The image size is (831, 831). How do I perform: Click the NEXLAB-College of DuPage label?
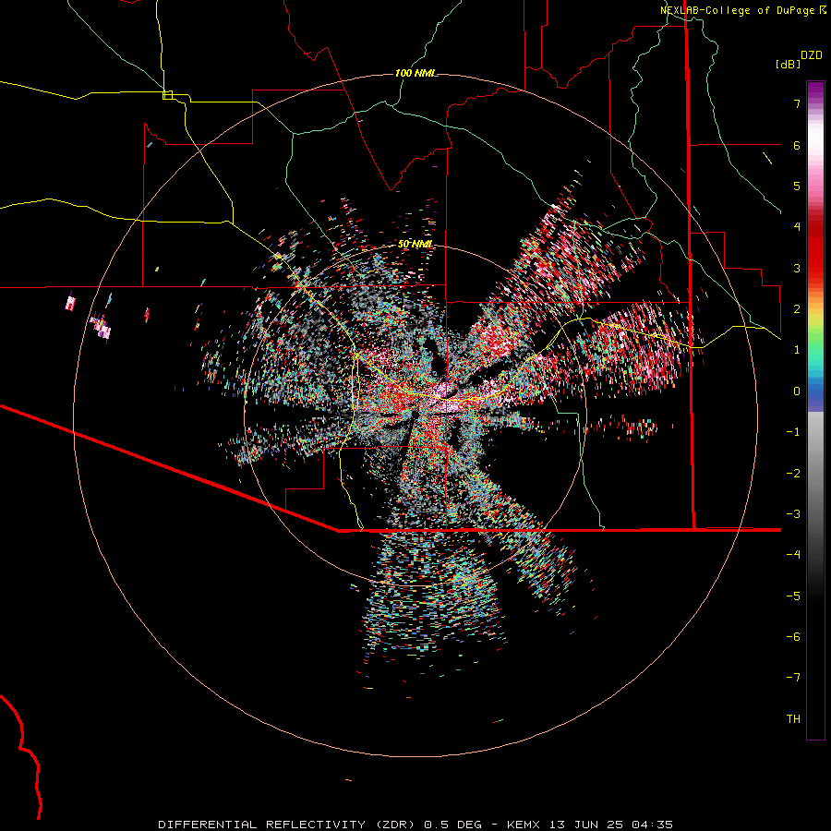(x=737, y=10)
